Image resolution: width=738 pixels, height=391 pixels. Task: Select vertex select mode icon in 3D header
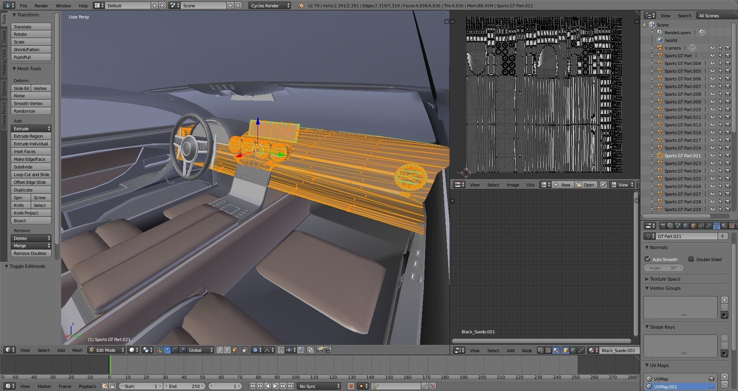[x=219, y=350]
